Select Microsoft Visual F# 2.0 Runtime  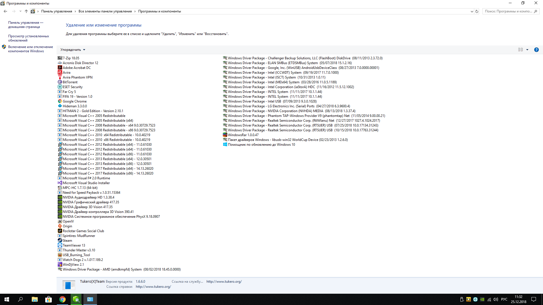click(x=86, y=178)
